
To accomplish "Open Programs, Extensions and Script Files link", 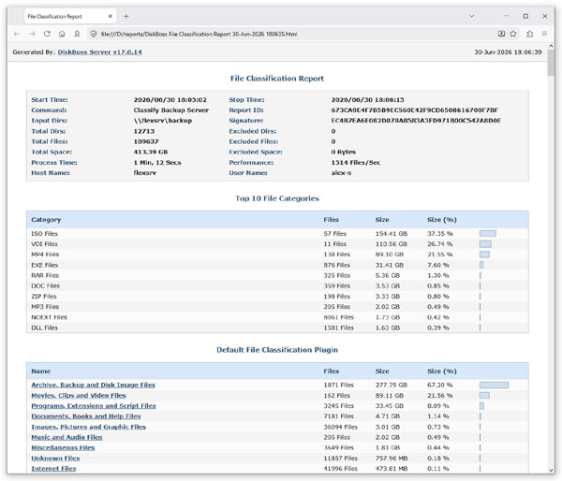I will 94,406.
